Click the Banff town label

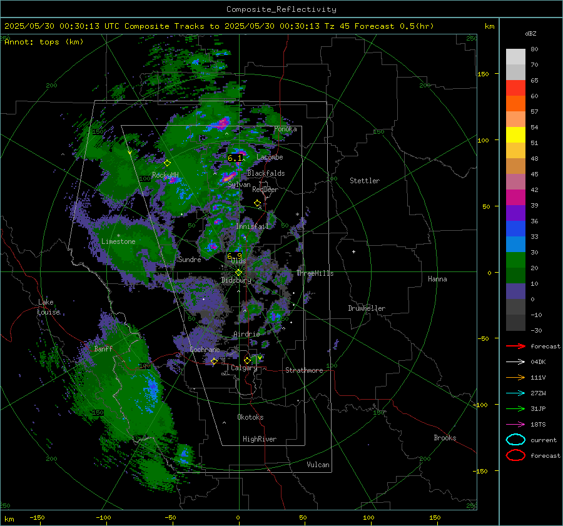coord(103,348)
